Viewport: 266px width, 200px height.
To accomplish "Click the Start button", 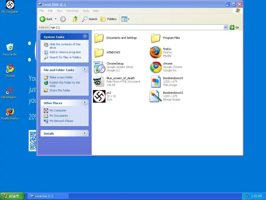I will tap(12, 196).
